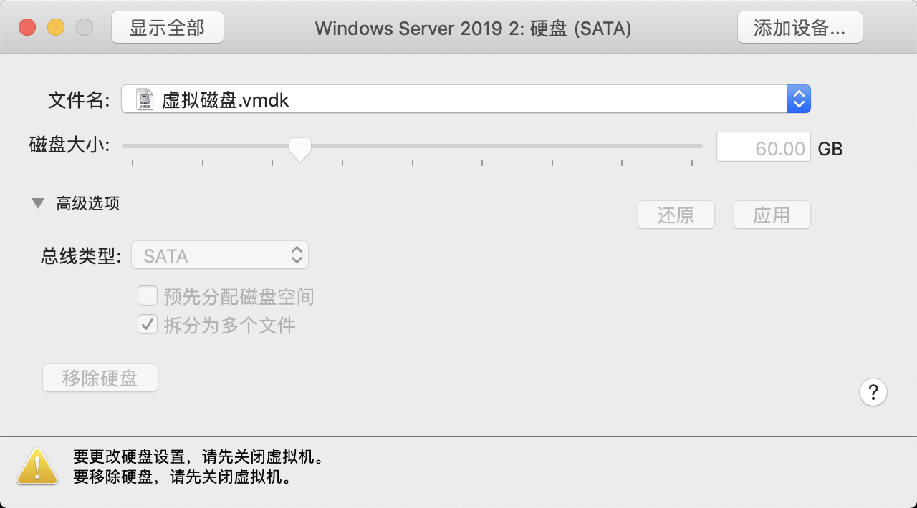Click the yellow minimize window button

point(56,28)
